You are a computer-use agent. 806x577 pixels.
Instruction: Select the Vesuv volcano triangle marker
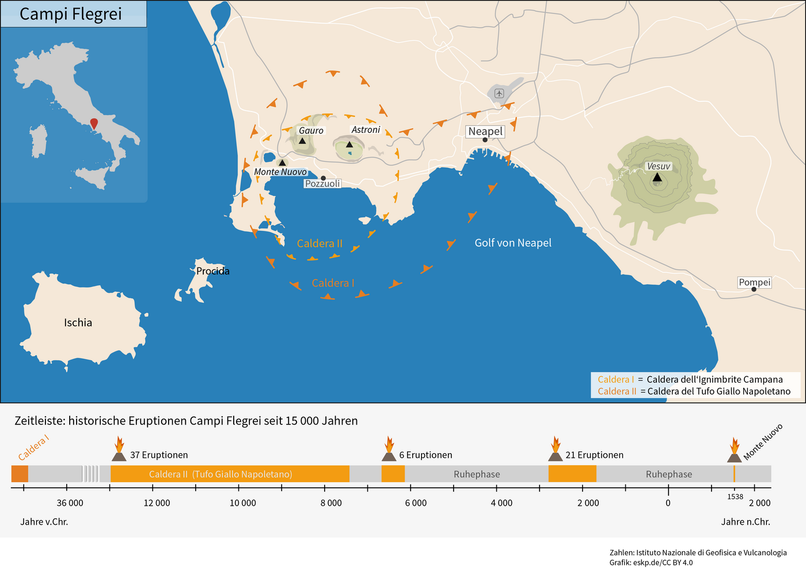657,177
